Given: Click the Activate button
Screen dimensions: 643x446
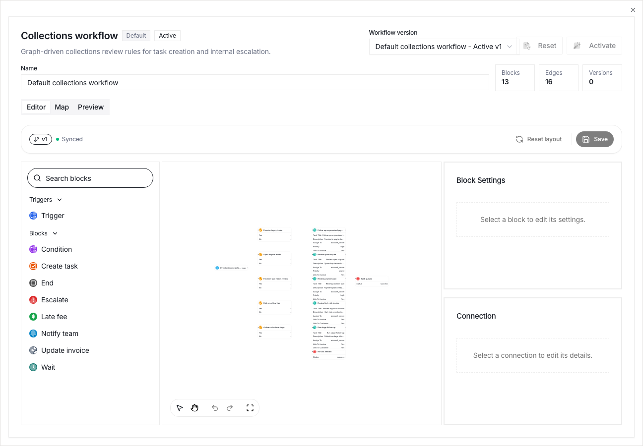Looking at the screenshot, I should [594, 46].
